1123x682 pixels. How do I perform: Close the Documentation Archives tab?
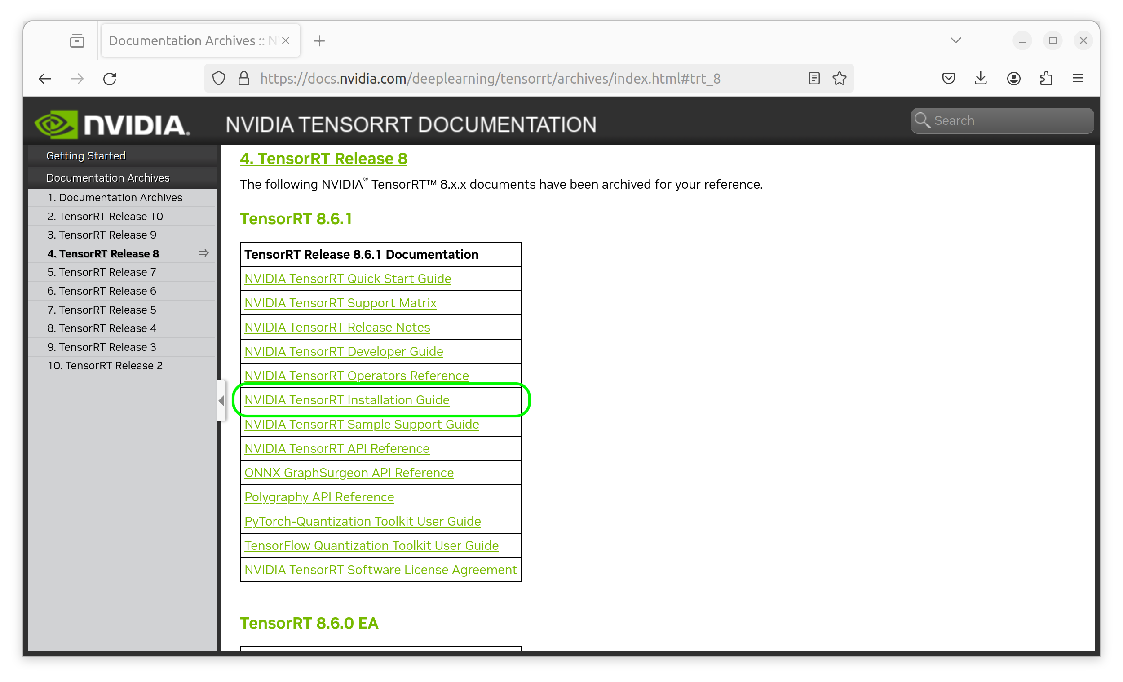click(286, 40)
